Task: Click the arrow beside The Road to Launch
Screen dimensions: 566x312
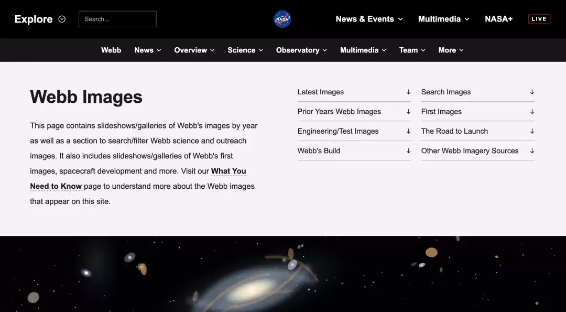Action: click(532, 131)
